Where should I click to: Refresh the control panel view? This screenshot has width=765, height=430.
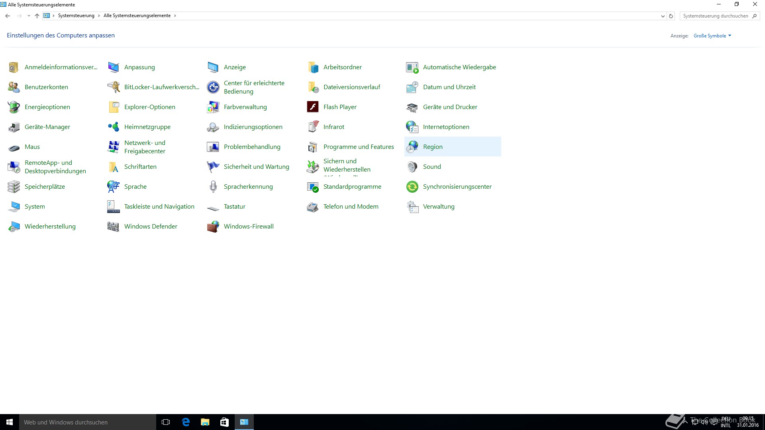click(x=671, y=16)
